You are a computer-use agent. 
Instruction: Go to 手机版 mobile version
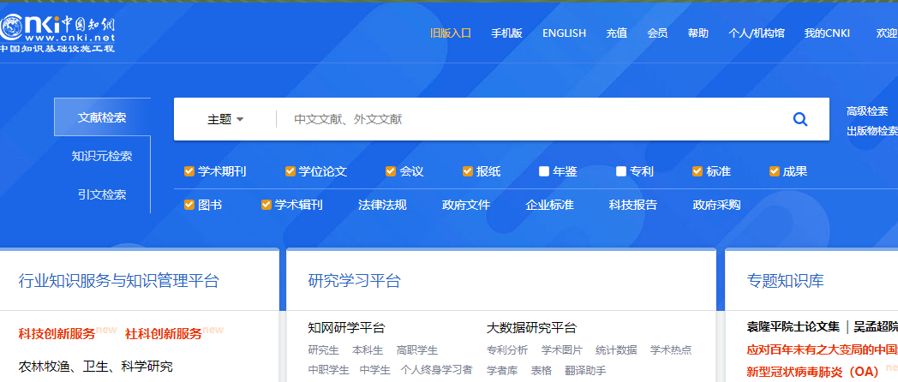pyautogui.click(x=506, y=33)
